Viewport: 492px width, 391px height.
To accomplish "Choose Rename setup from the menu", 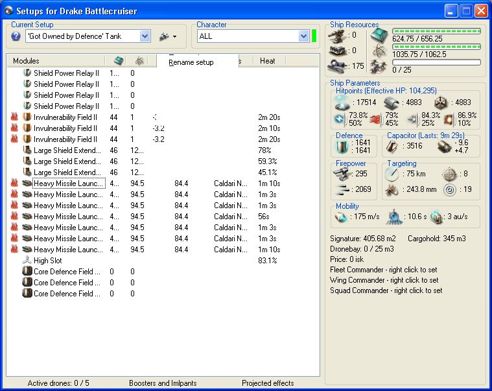I will click(191, 62).
